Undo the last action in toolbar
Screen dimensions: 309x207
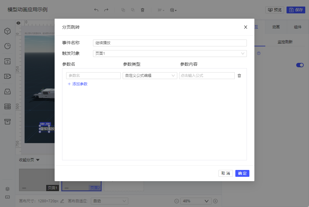[x=96, y=10]
